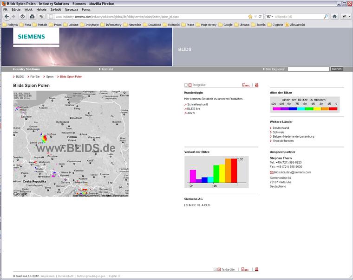Click the suchen search button
353x280 pixels.
point(337,69)
